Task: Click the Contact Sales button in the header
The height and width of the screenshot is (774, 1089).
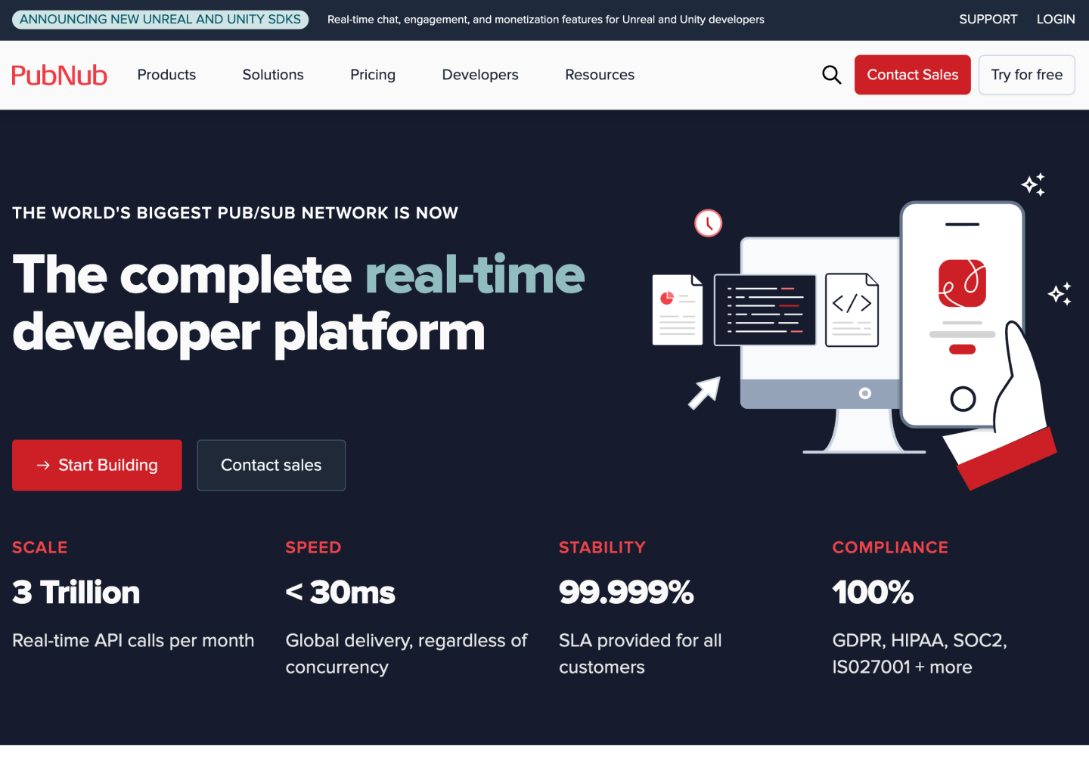Action: (x=912, y=74)
